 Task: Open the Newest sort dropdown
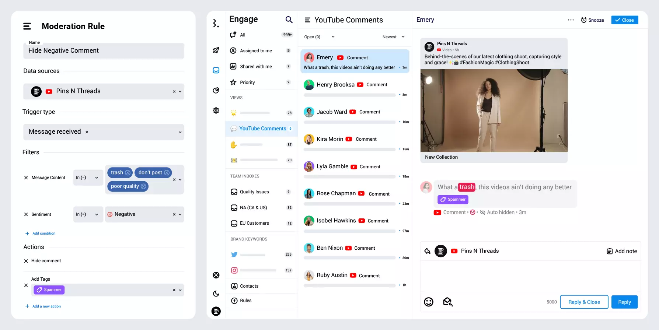click(394, 37)
